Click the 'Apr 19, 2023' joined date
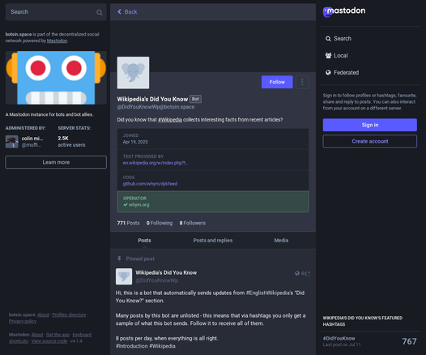The width and height of the screenshot is (426, 355). pyautogui.click(x=135, y=142)
